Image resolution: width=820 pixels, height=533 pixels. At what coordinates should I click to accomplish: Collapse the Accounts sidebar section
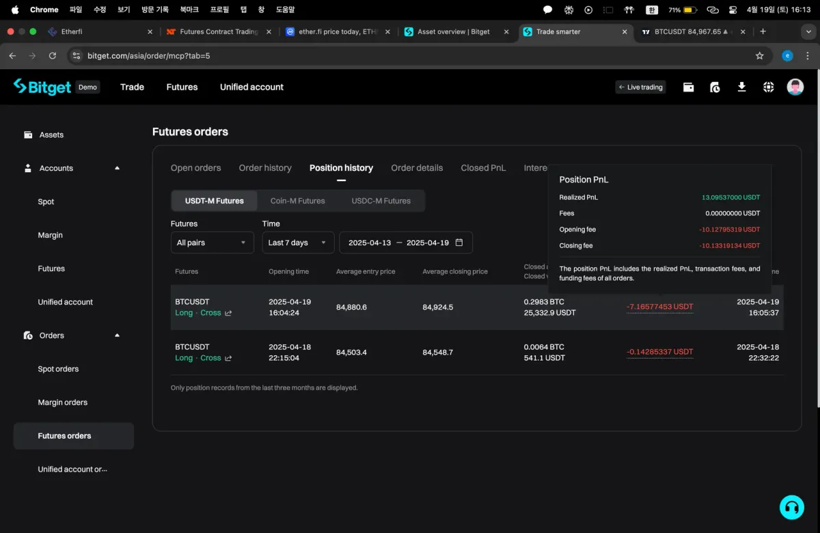click(117, 168)
